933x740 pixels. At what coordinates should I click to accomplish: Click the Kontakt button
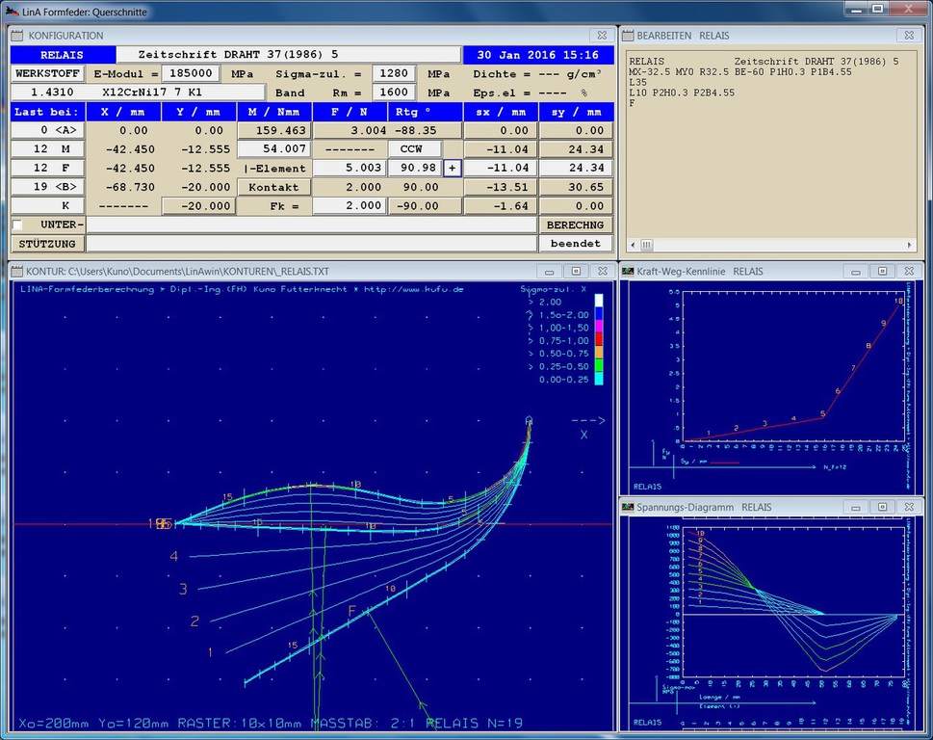[x=273, y=187]
